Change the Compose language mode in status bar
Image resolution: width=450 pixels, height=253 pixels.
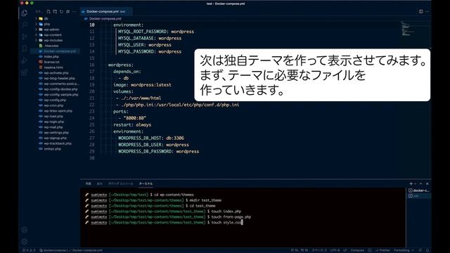(357, 250)
